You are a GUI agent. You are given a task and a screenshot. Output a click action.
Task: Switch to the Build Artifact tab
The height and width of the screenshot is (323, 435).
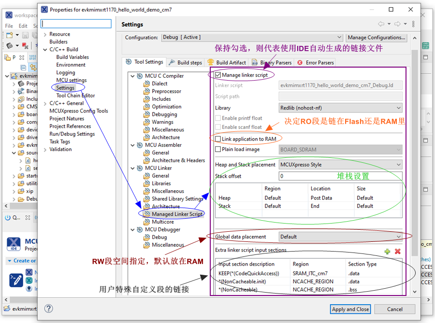[227, 63]
